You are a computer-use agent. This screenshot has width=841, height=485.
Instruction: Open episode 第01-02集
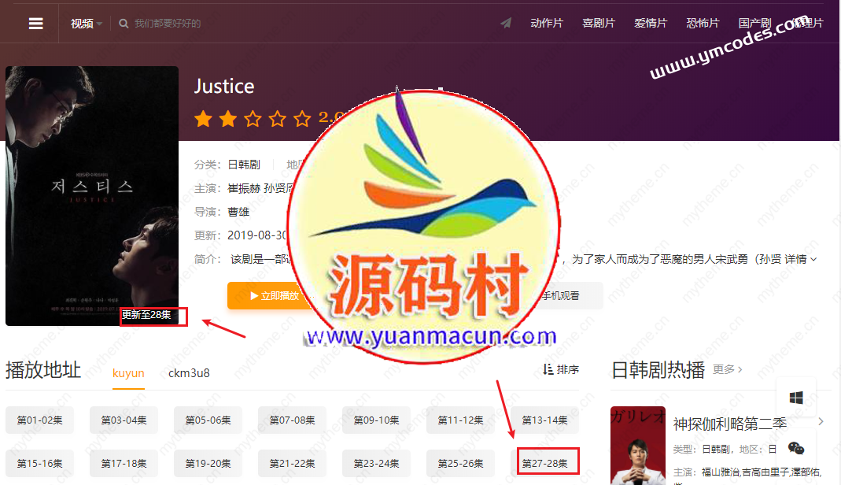(39, 420)
